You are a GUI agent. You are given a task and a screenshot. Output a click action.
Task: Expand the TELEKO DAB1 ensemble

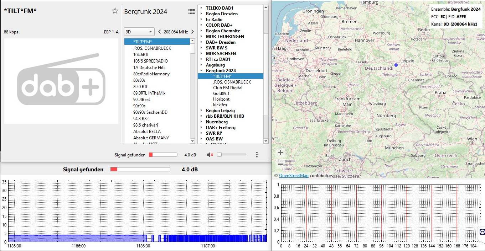[201, 8]
